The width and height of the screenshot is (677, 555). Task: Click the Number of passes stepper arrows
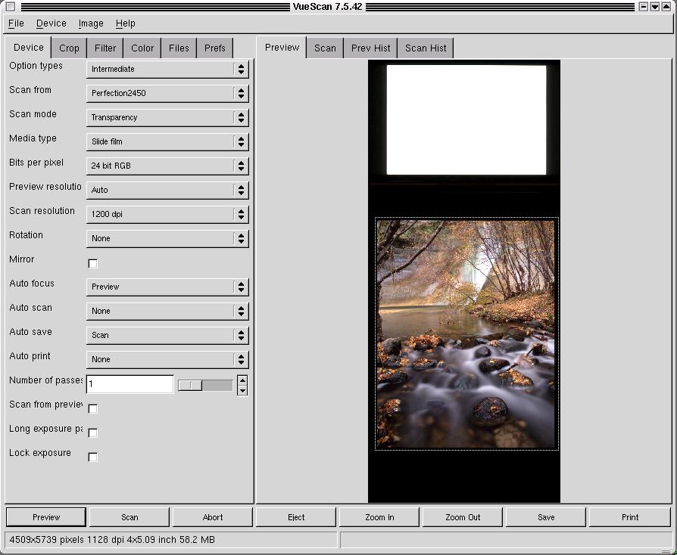click(x=242, y=385)
